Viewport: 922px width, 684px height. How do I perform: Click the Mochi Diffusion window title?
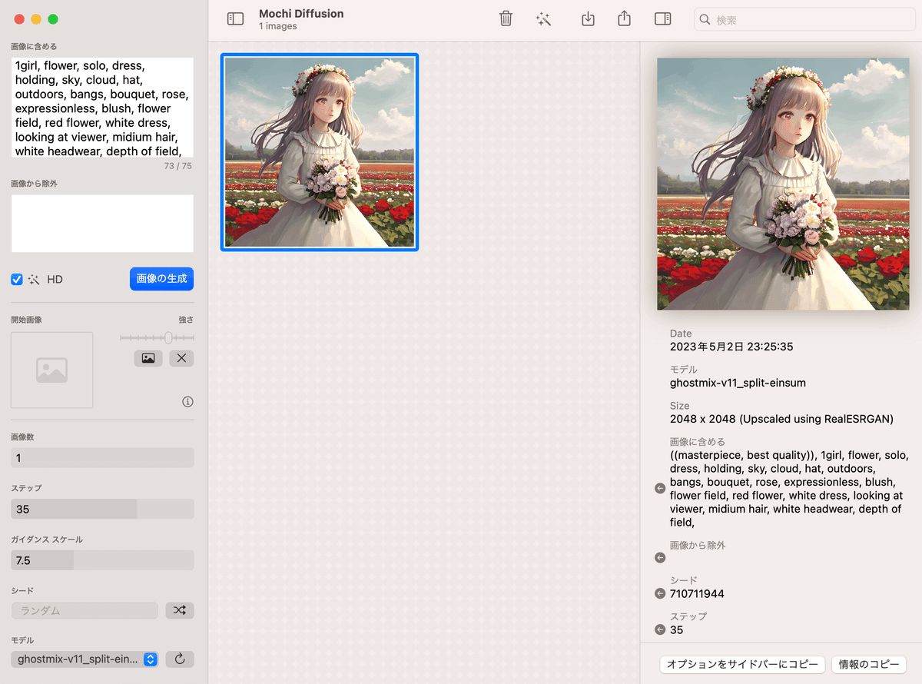pyautogui.click(x=301, y=14)
